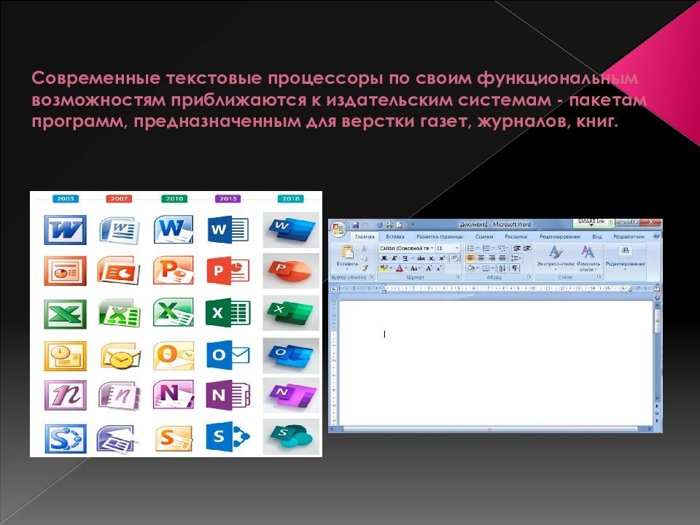700x525 pixels.
Task: Click the Shrink Font icon
Action: pyautogui.click(x=439, y=268)
